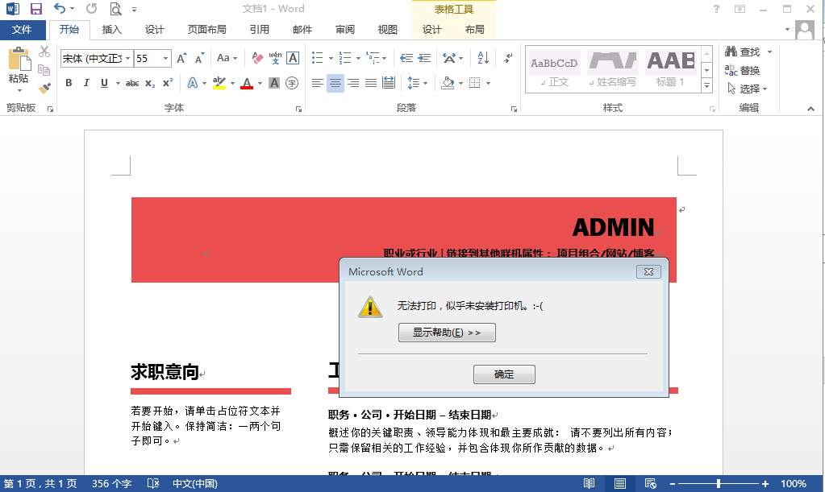Toggle Align Left
The width and height of the screenshot is (825, 492).
[x=317, y=83]
